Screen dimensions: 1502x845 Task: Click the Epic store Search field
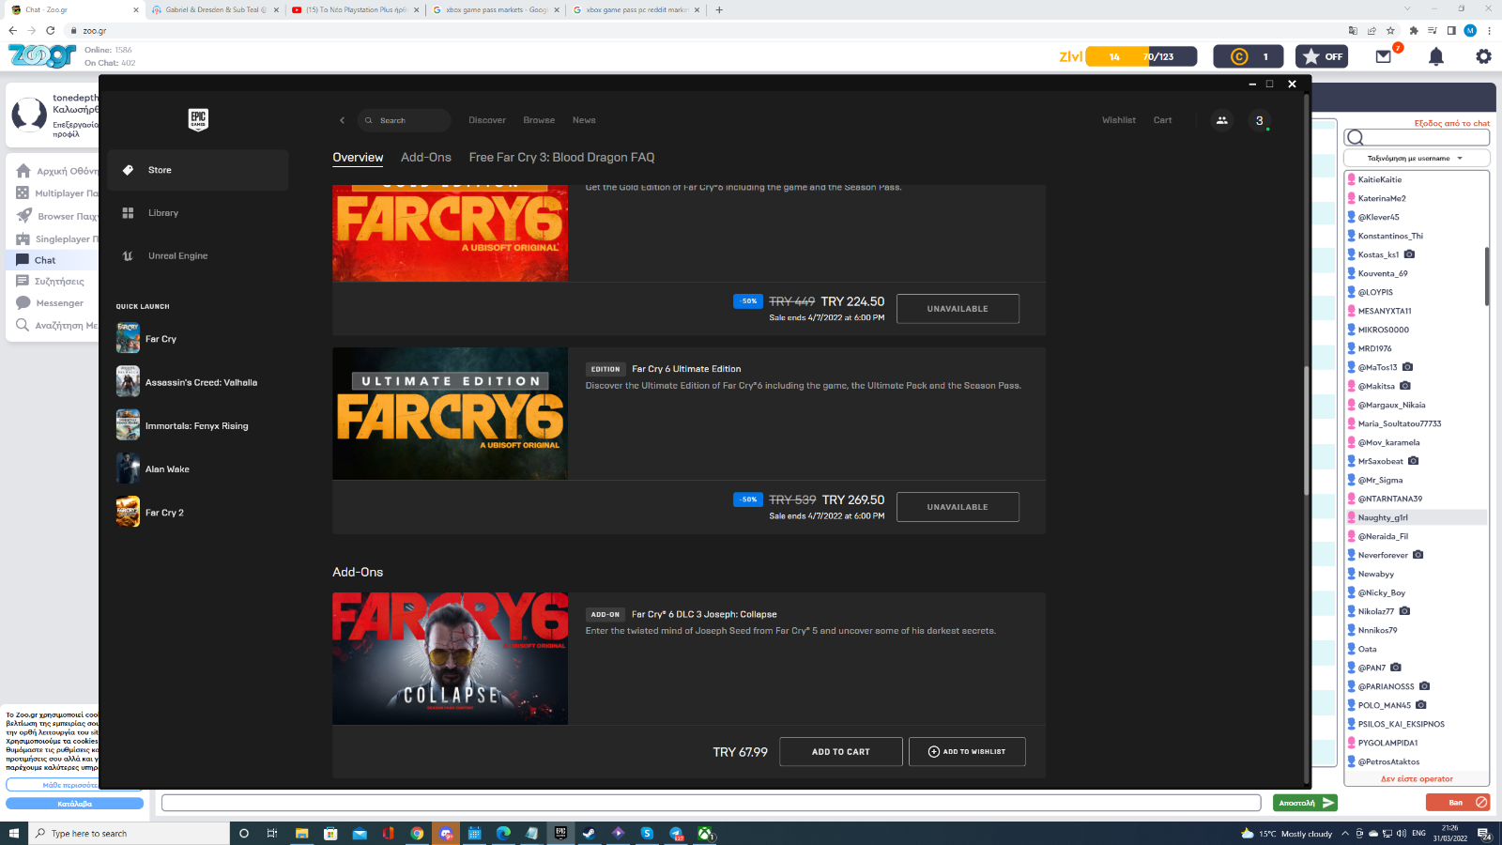(x=404, y=120)
